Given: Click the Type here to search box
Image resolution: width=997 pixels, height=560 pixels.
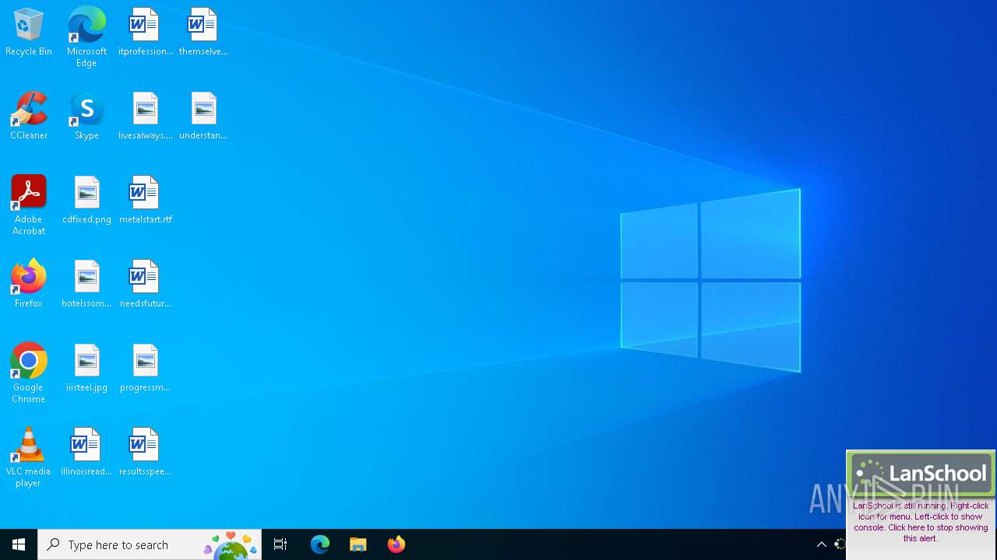Looking at the screenshot, I should (x=150, y=544).
